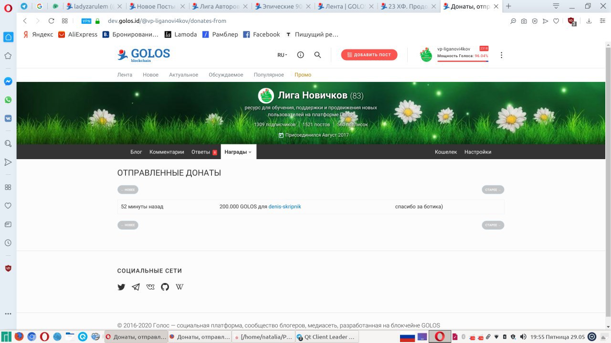The image size is (611, 343).
Task: Open sidebar bookmarks heart icon
Action: click(x=8, y=206)
